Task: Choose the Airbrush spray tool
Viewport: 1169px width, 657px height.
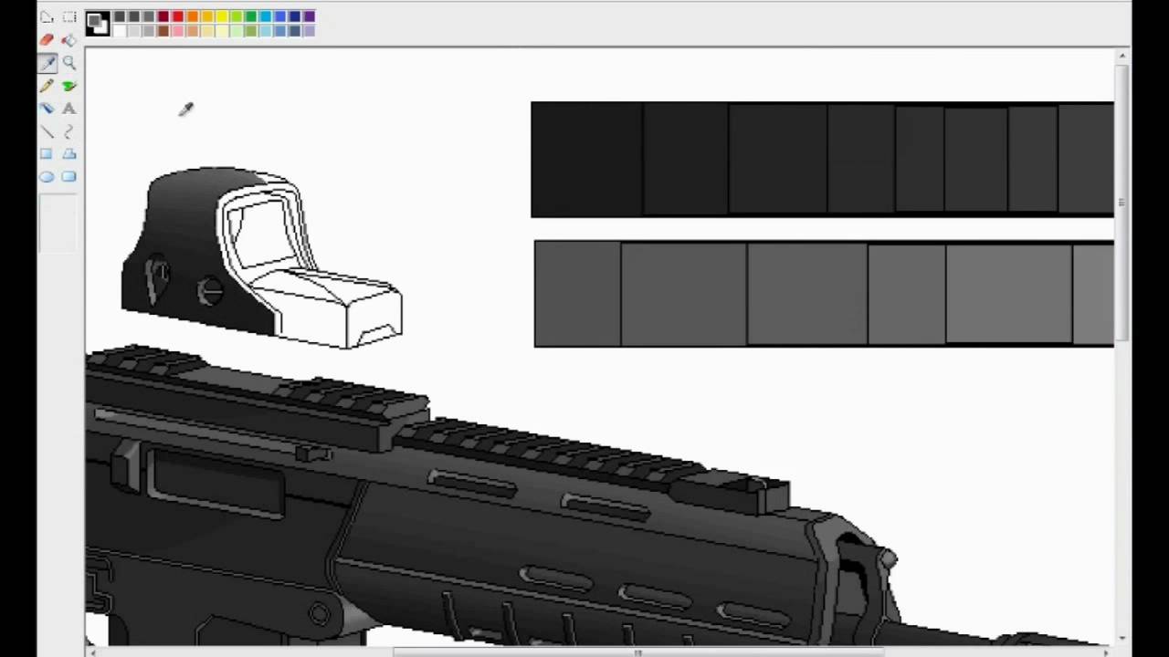Action: tap(47, 109)
